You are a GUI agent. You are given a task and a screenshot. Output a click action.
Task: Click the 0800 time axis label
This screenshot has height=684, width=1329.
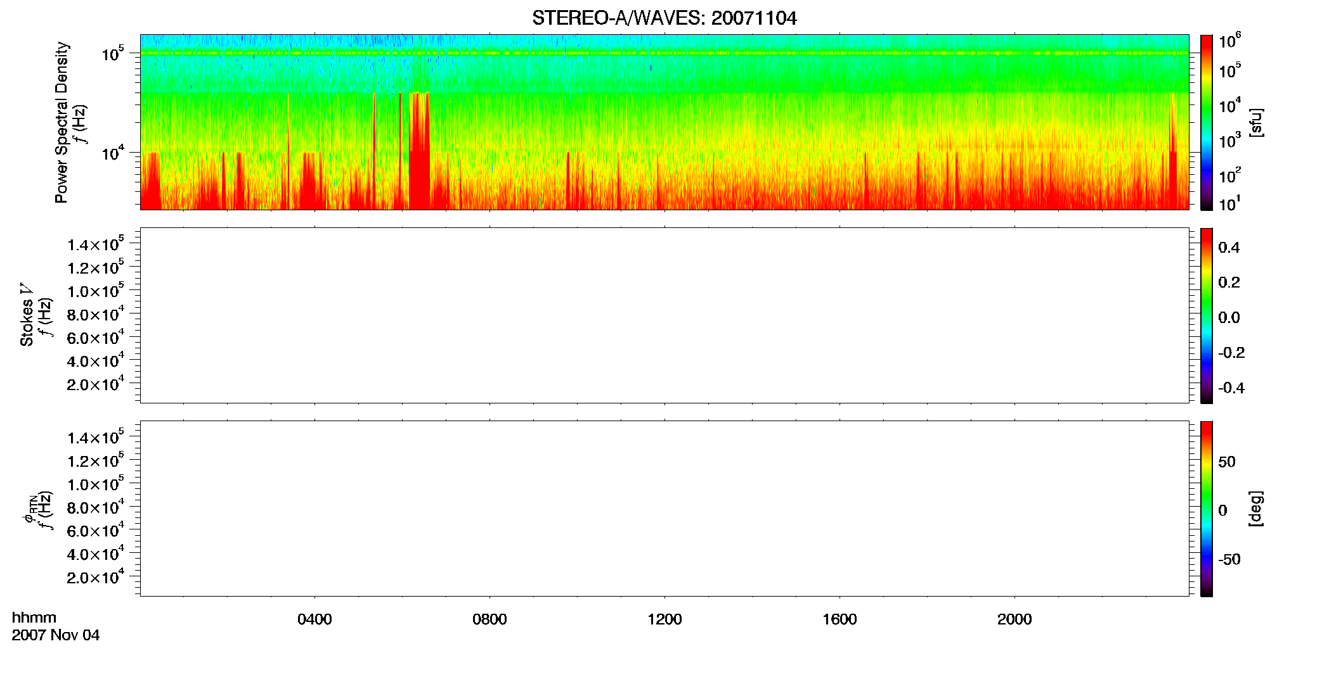489,619
